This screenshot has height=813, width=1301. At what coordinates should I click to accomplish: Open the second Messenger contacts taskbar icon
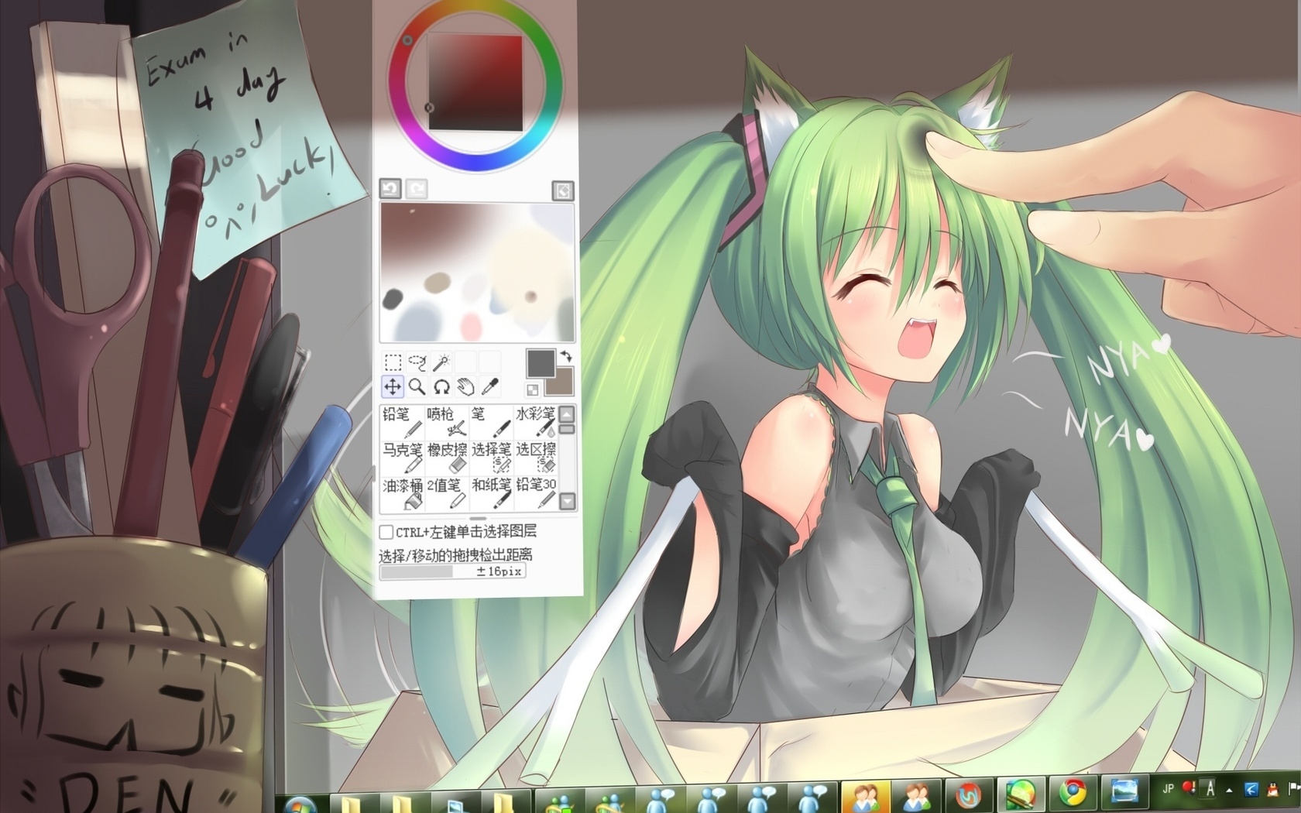[x=917, y=794]
